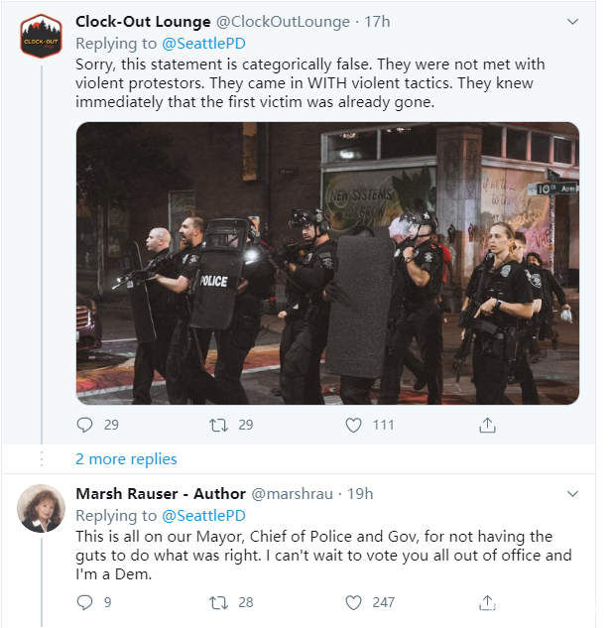
Task: Click the 17h timestamp
Action: (377, 21)
